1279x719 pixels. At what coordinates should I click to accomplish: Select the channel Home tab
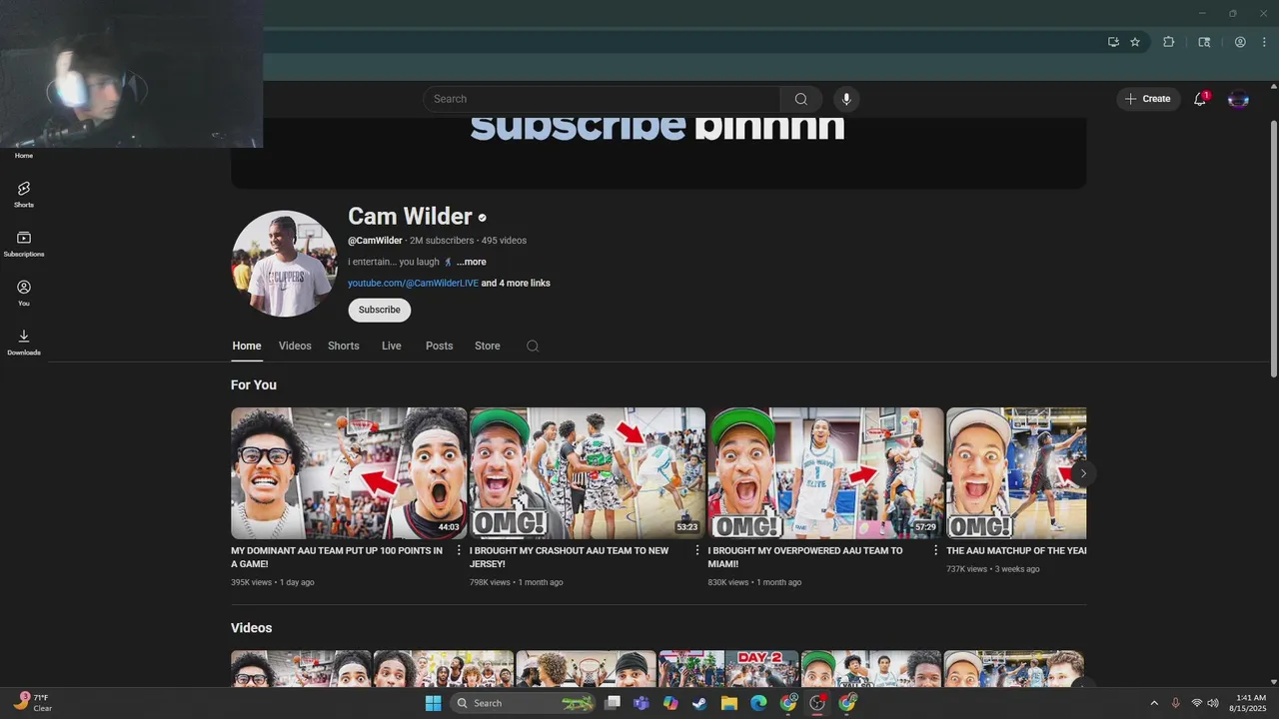[x=247, y=346]
